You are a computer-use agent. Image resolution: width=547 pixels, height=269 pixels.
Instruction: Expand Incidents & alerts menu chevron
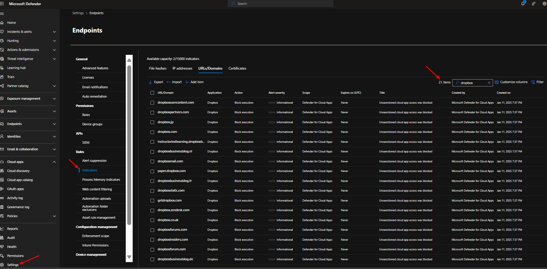pyautogui.click(x=54, y=32)
